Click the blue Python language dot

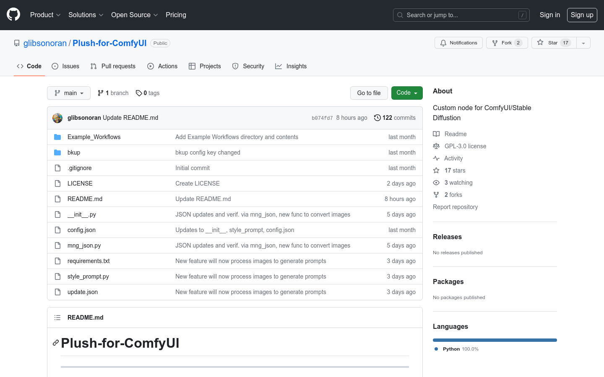click(x=436, y=349)
